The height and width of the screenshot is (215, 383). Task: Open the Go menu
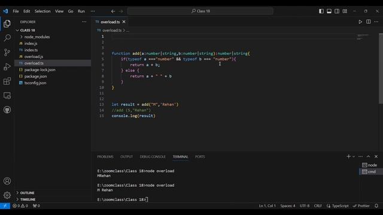[x=71, y=11]
